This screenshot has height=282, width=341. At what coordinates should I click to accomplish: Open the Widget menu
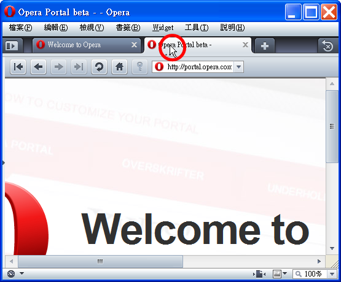coord(163,28)
